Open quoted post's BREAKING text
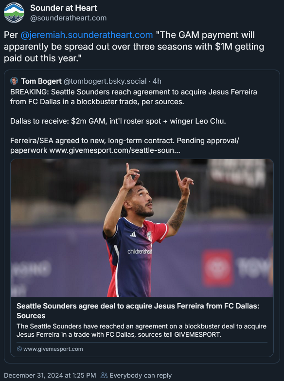Screen dimensions: 284x381 [x=134, y=97]
